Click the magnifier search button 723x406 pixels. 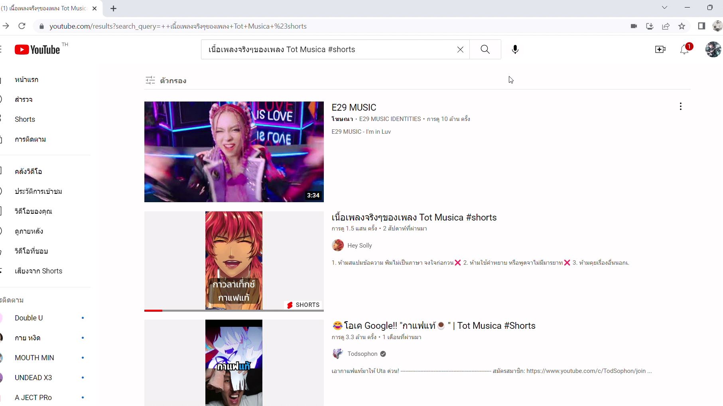485,49
